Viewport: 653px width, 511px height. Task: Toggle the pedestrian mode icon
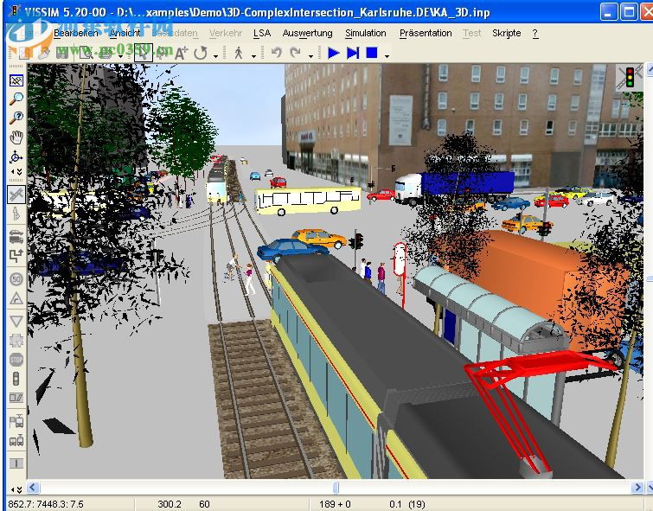[239, 53]
